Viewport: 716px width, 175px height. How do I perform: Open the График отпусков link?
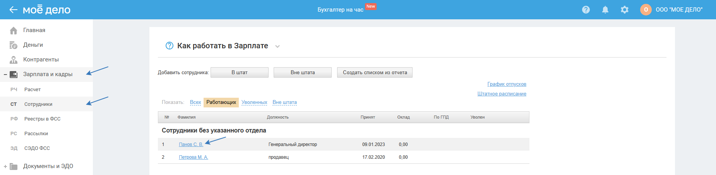pyautogui.click(x=507, y=84)
